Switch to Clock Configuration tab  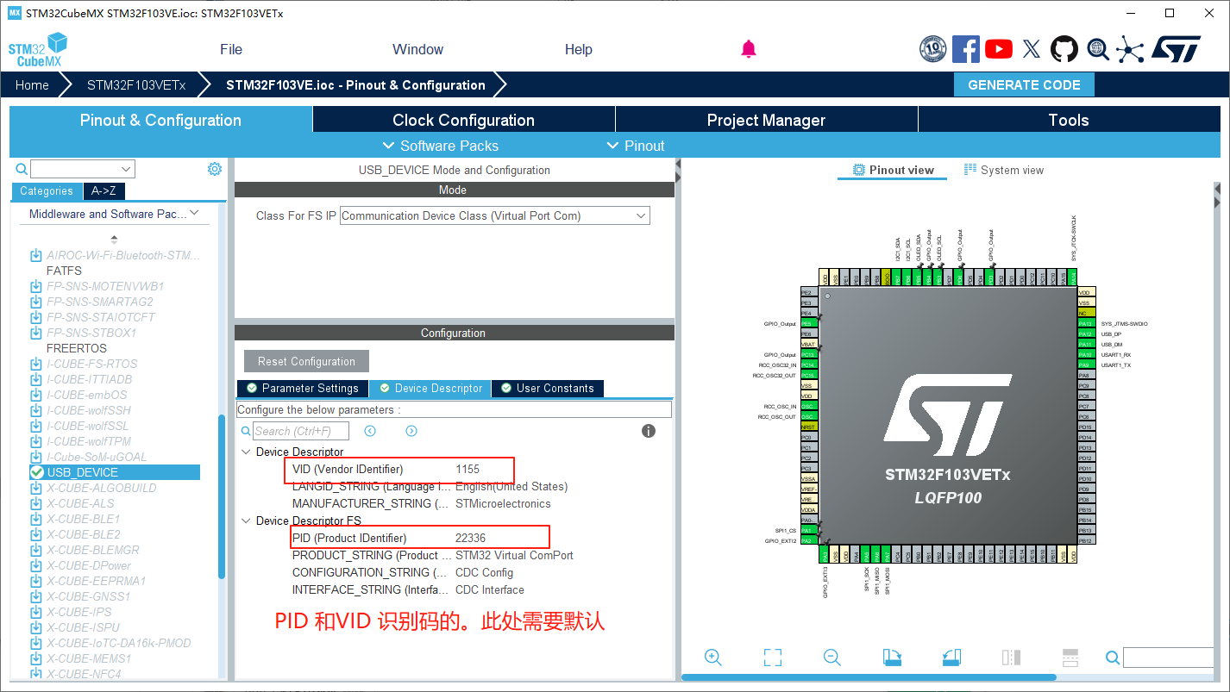[x=464, y=120]
